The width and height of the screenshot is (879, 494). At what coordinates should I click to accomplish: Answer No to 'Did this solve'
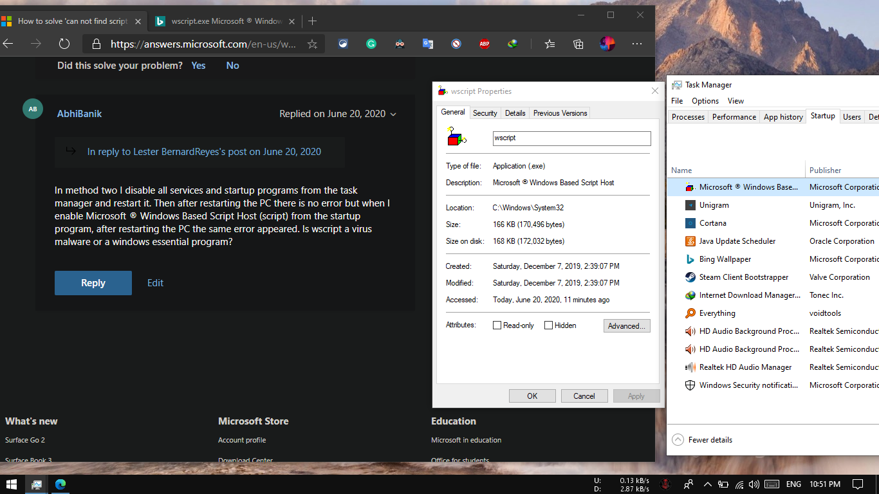tap(232, 66)
